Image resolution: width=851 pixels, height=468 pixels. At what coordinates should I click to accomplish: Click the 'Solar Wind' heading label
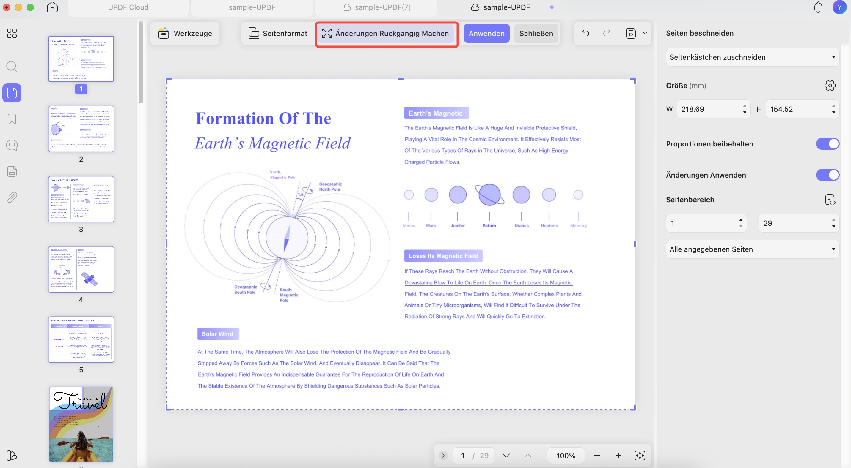point(218,334)
